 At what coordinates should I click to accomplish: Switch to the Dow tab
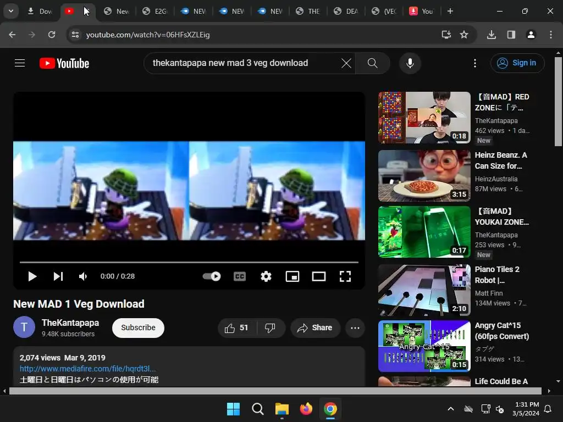pos(40,12)
